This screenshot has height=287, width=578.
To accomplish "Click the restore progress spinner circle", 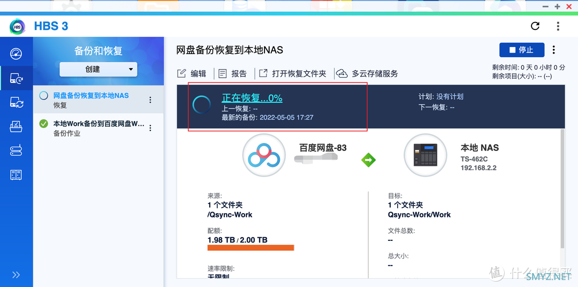I will 202,105.
